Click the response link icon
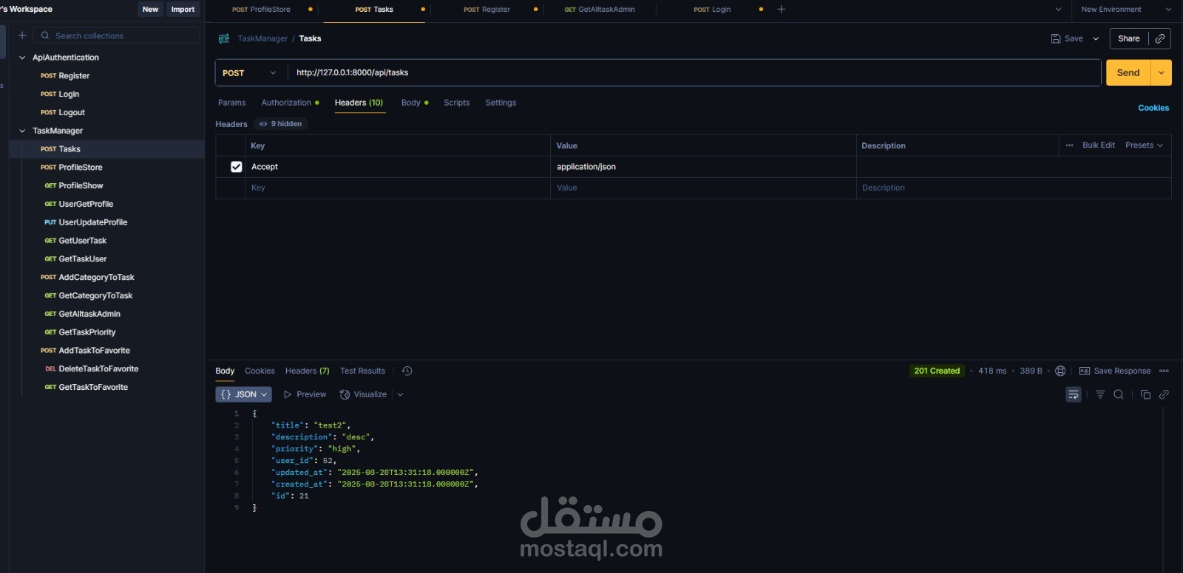 pos(1164,394)
